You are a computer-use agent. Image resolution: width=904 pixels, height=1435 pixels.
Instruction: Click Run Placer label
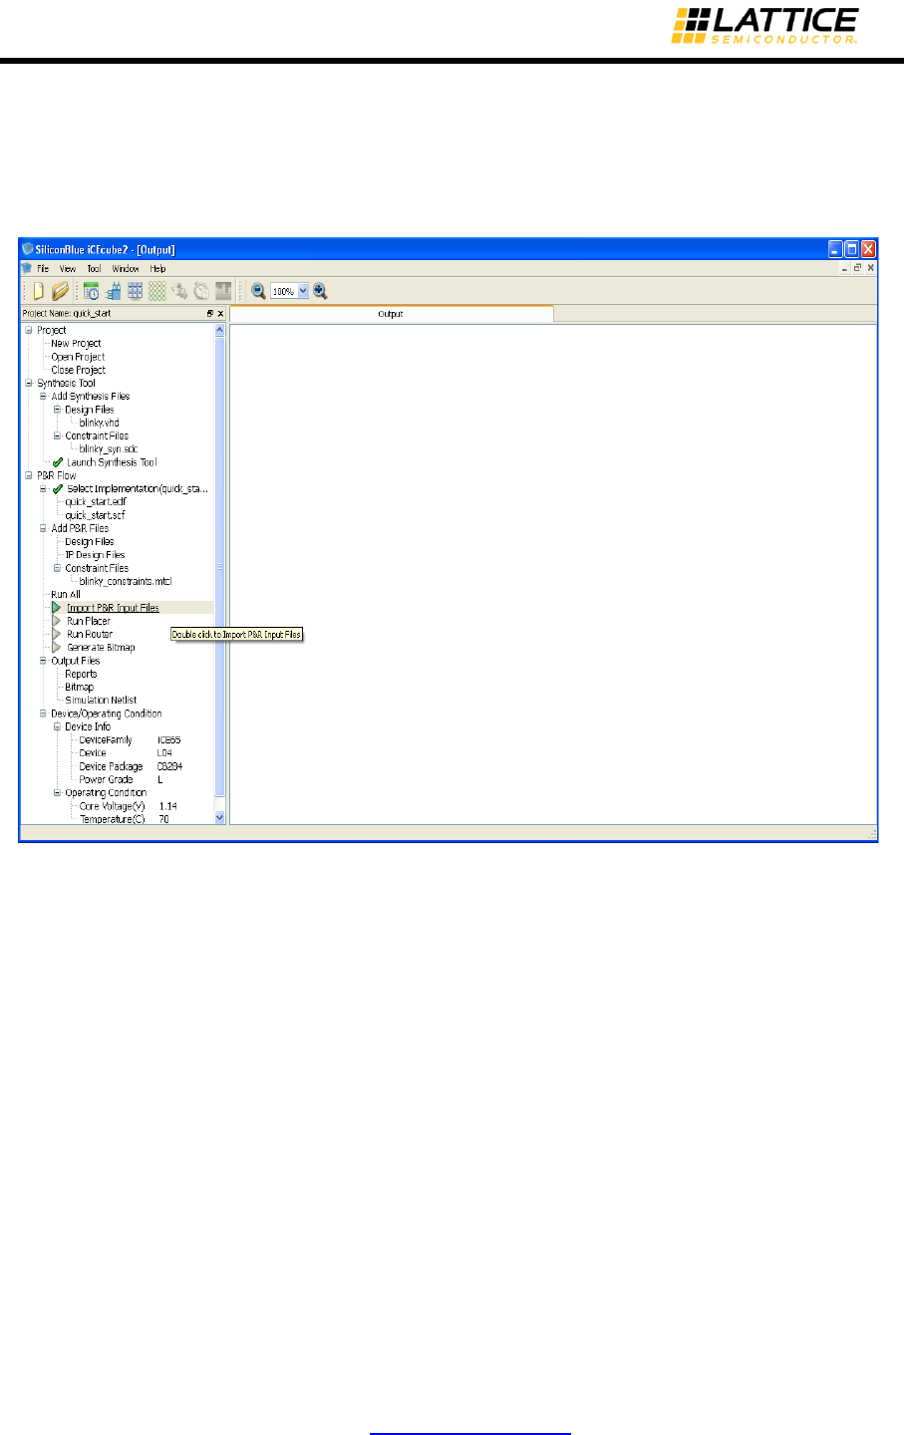[89, 621]
